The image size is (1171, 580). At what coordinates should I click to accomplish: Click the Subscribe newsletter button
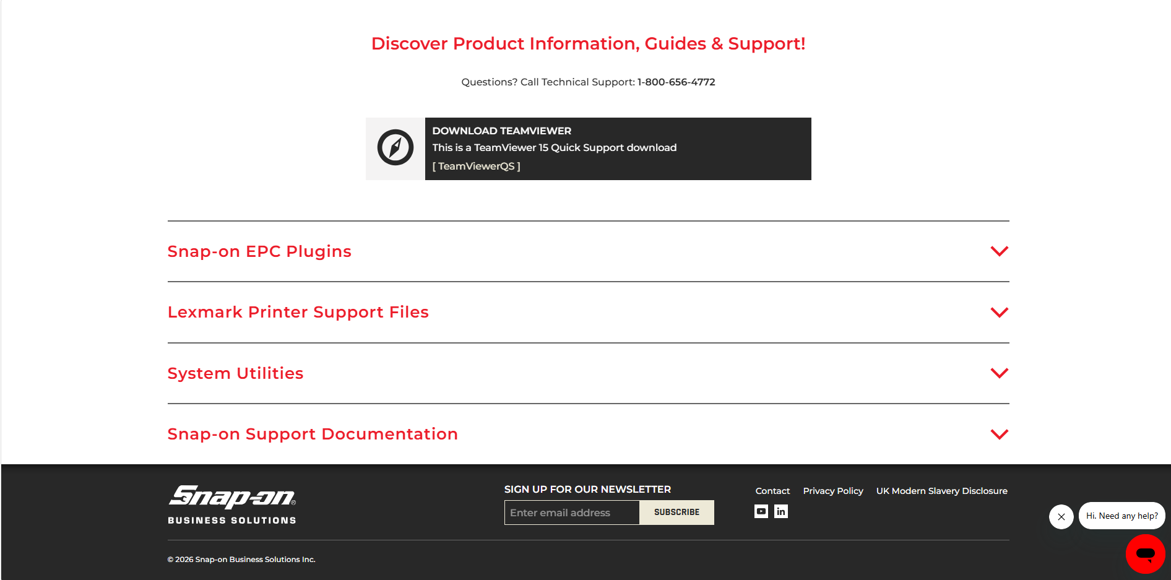point(676,513)
